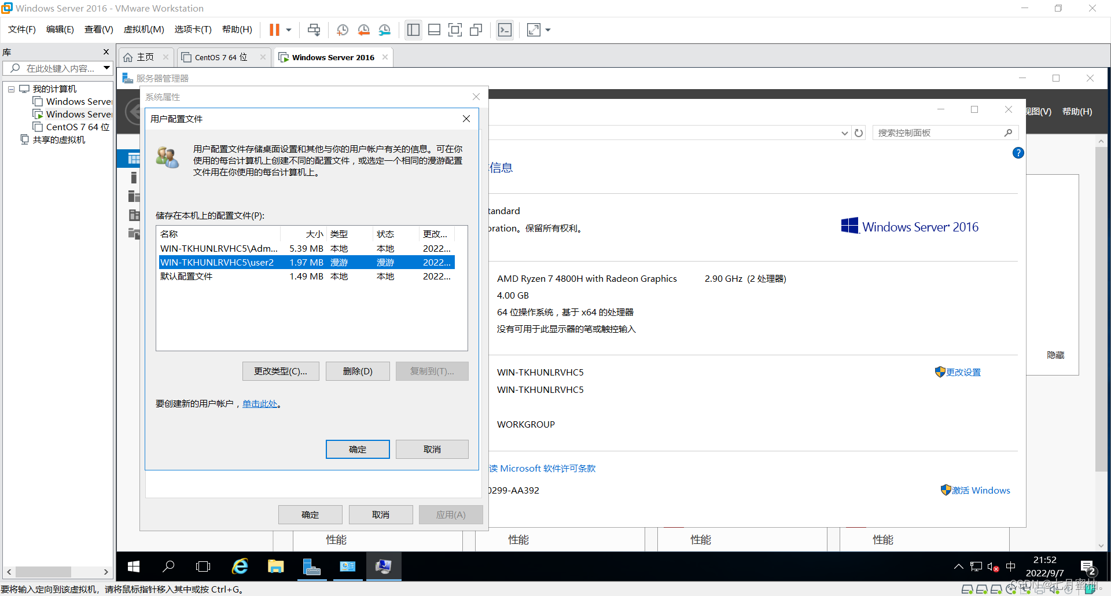Confirm the 用户配置文件 dialog with 确定
The width and height of the screenshot is (1111, 596).
click(x=358, y=450)
